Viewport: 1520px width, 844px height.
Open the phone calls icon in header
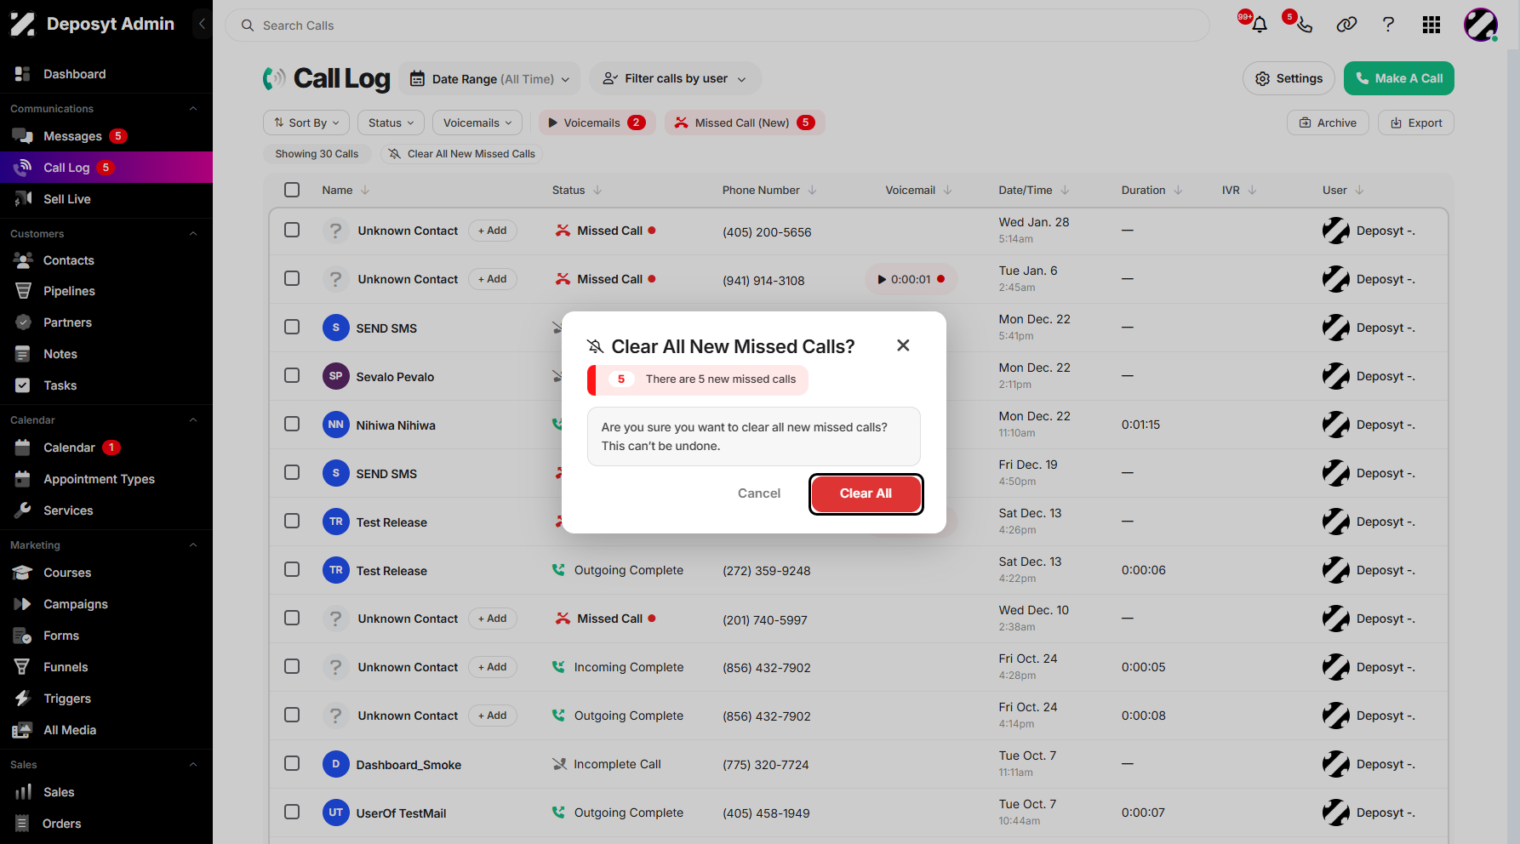1304,25
